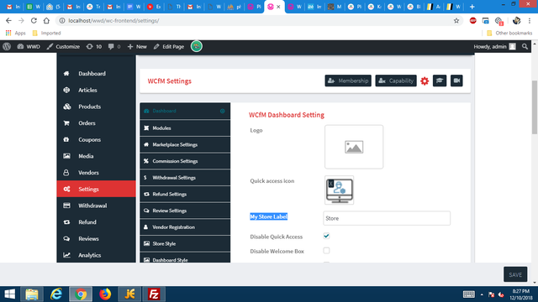Click the video tutorial camera icon
538x302 pixels.
456,81
